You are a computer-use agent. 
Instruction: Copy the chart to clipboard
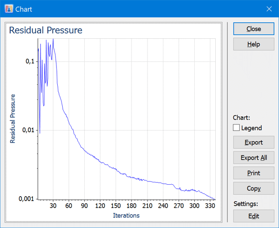pyautogui.click(x=254, y=188)
